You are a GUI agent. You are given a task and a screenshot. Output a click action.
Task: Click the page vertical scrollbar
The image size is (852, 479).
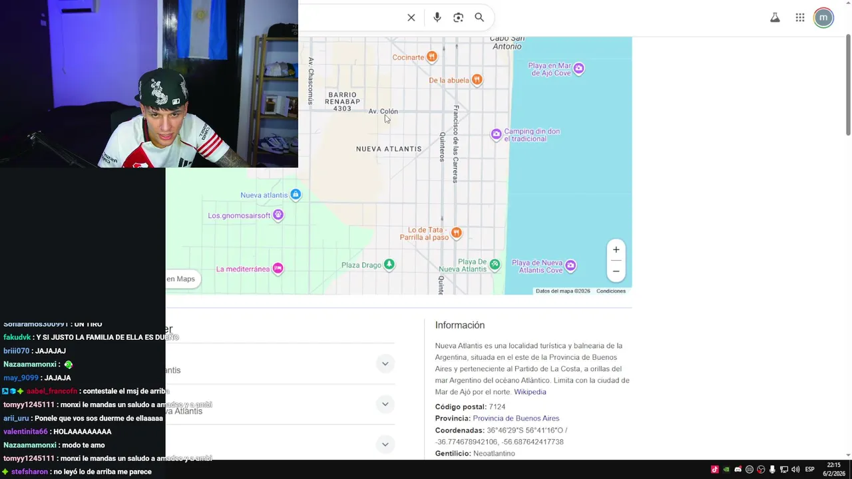[848, 85]
